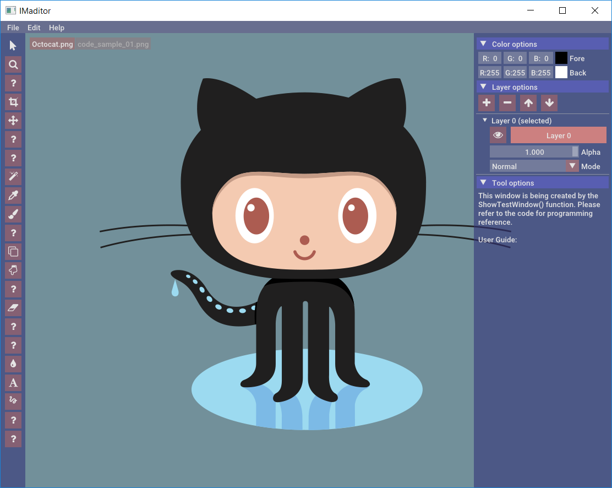This screenshot has height=488, width=612.
Task: Open the File menu
Action: [13, 28]
